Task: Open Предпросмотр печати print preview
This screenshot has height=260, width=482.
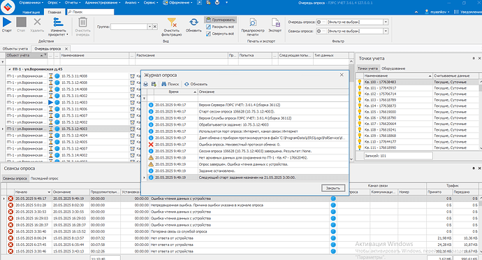Action: tap(253, 22)
